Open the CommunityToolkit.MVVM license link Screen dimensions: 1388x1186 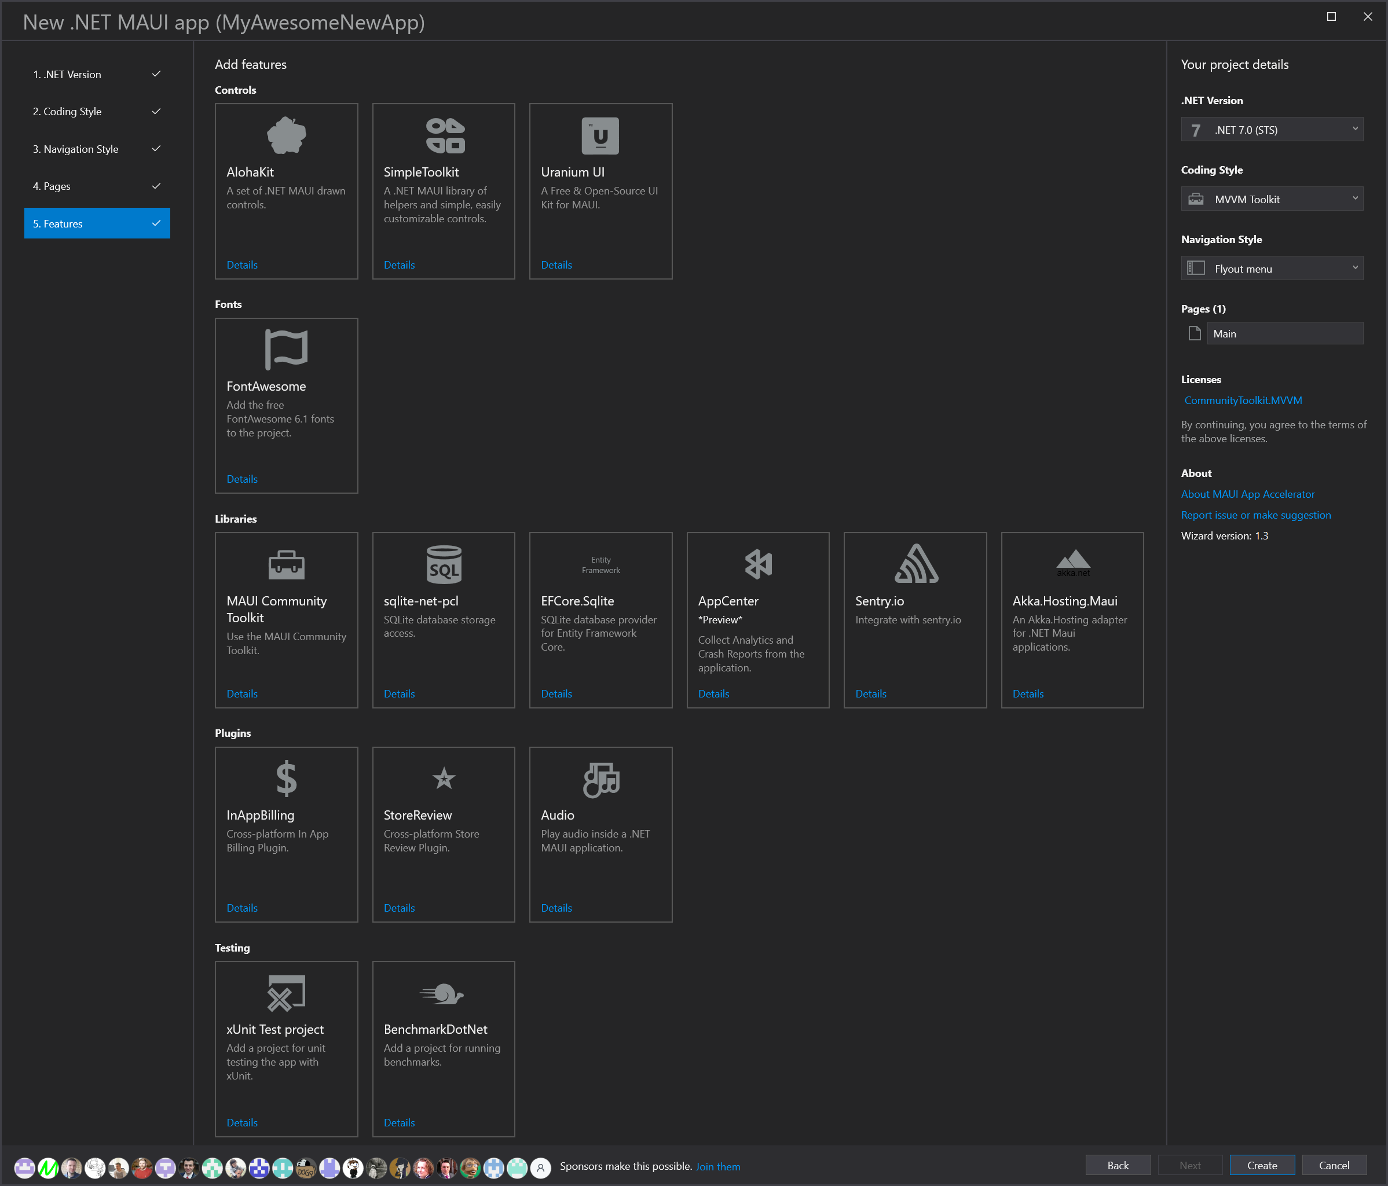1243,401
